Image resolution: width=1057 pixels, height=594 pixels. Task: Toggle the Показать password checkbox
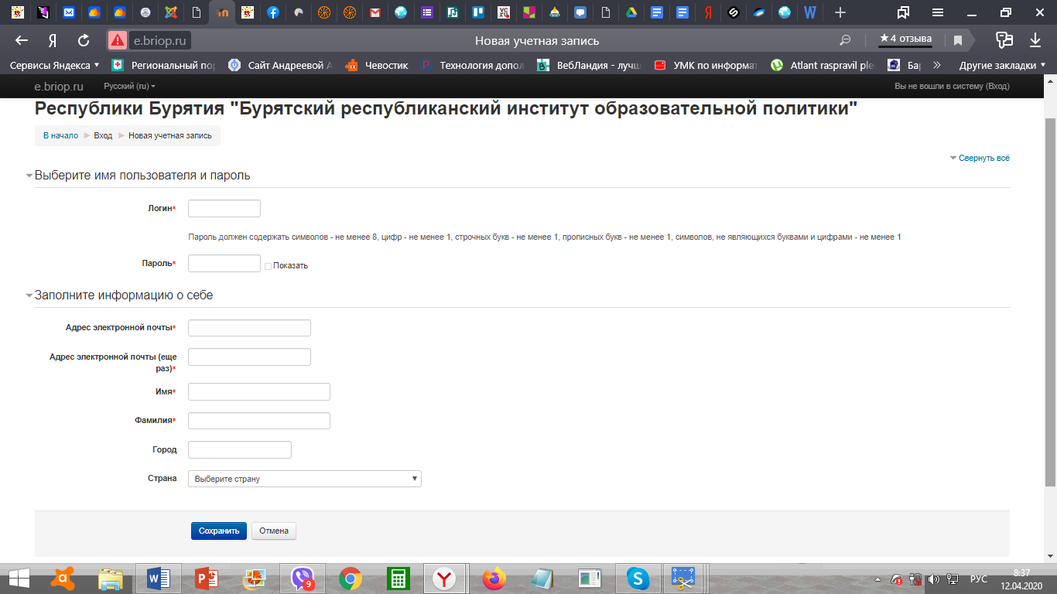pyautogui.click(x=269, y=266)
